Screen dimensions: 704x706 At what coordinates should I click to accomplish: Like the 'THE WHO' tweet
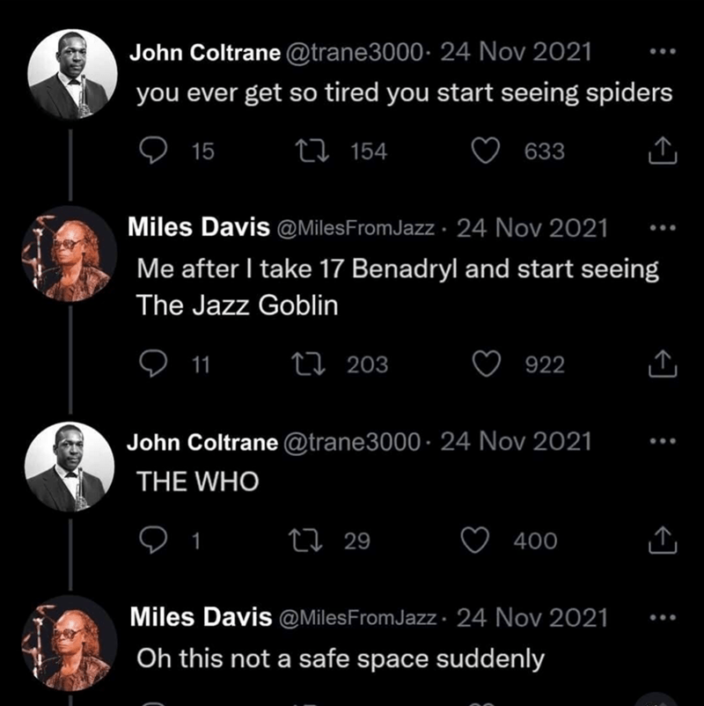(x=475, y=541)
